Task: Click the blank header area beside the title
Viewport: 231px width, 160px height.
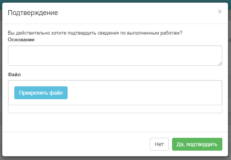Action: [137, 13]
